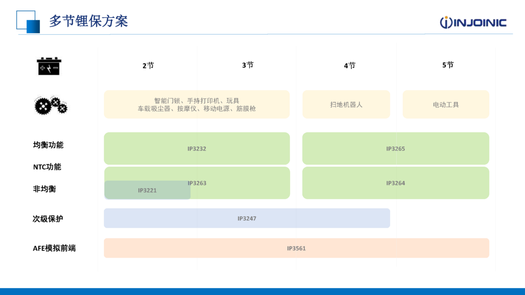Click the 智能门锁 applications box
The image size is (525, 295).
(196, 105)
